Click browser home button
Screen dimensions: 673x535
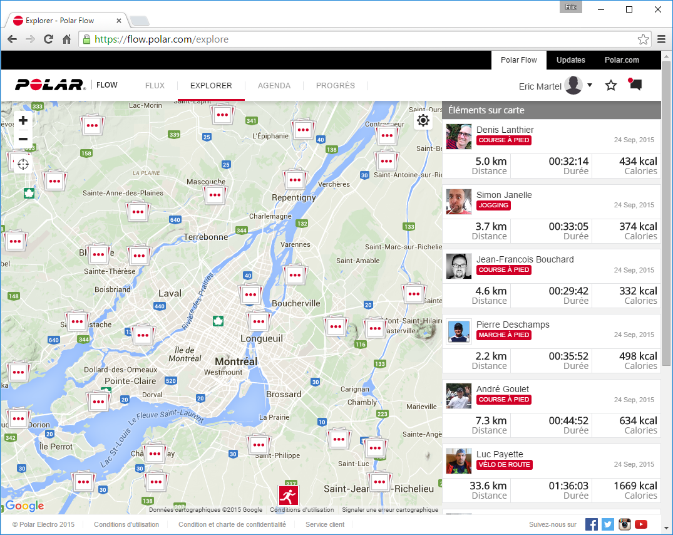[x=66, y=39]
